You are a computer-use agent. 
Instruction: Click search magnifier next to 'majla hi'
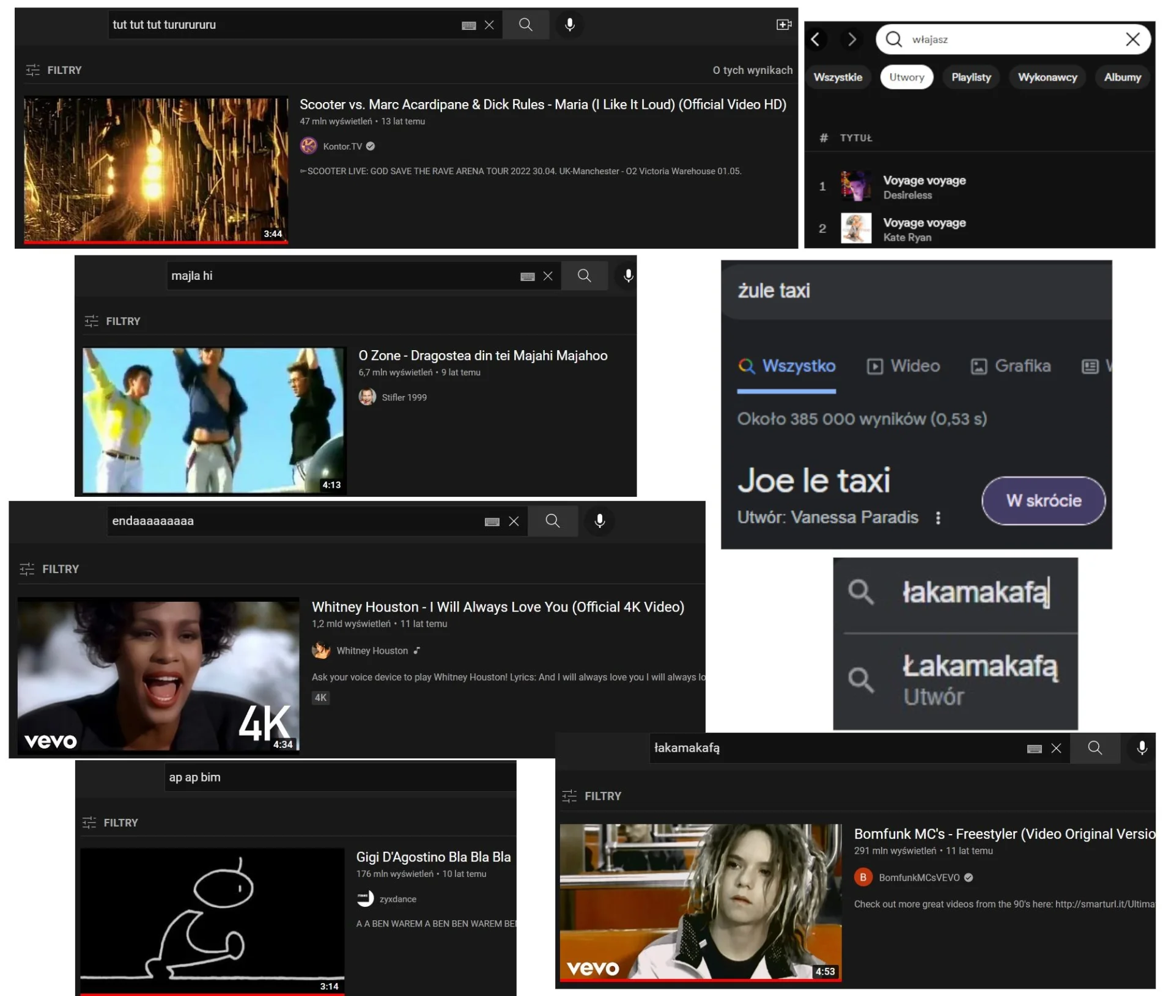click(584, 276)
